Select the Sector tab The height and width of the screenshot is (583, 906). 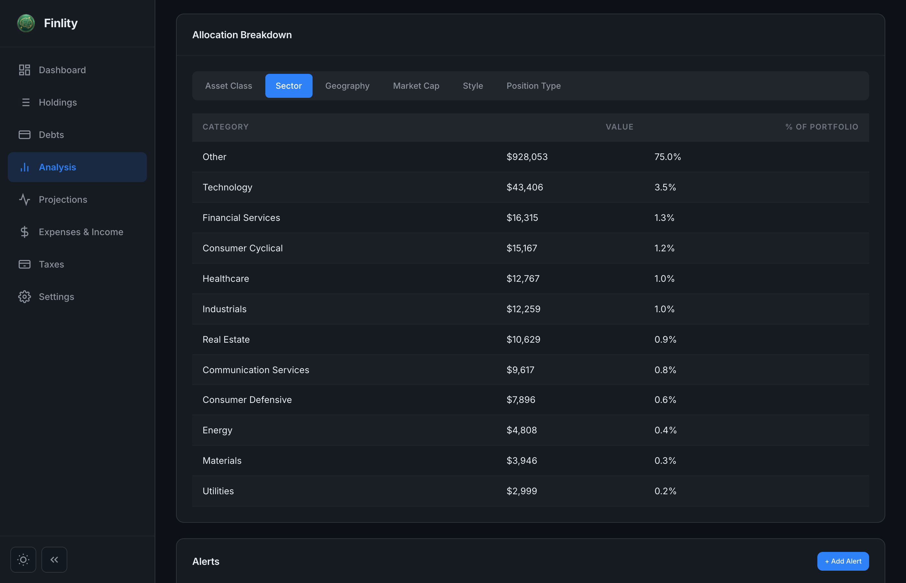click(289, 86)
